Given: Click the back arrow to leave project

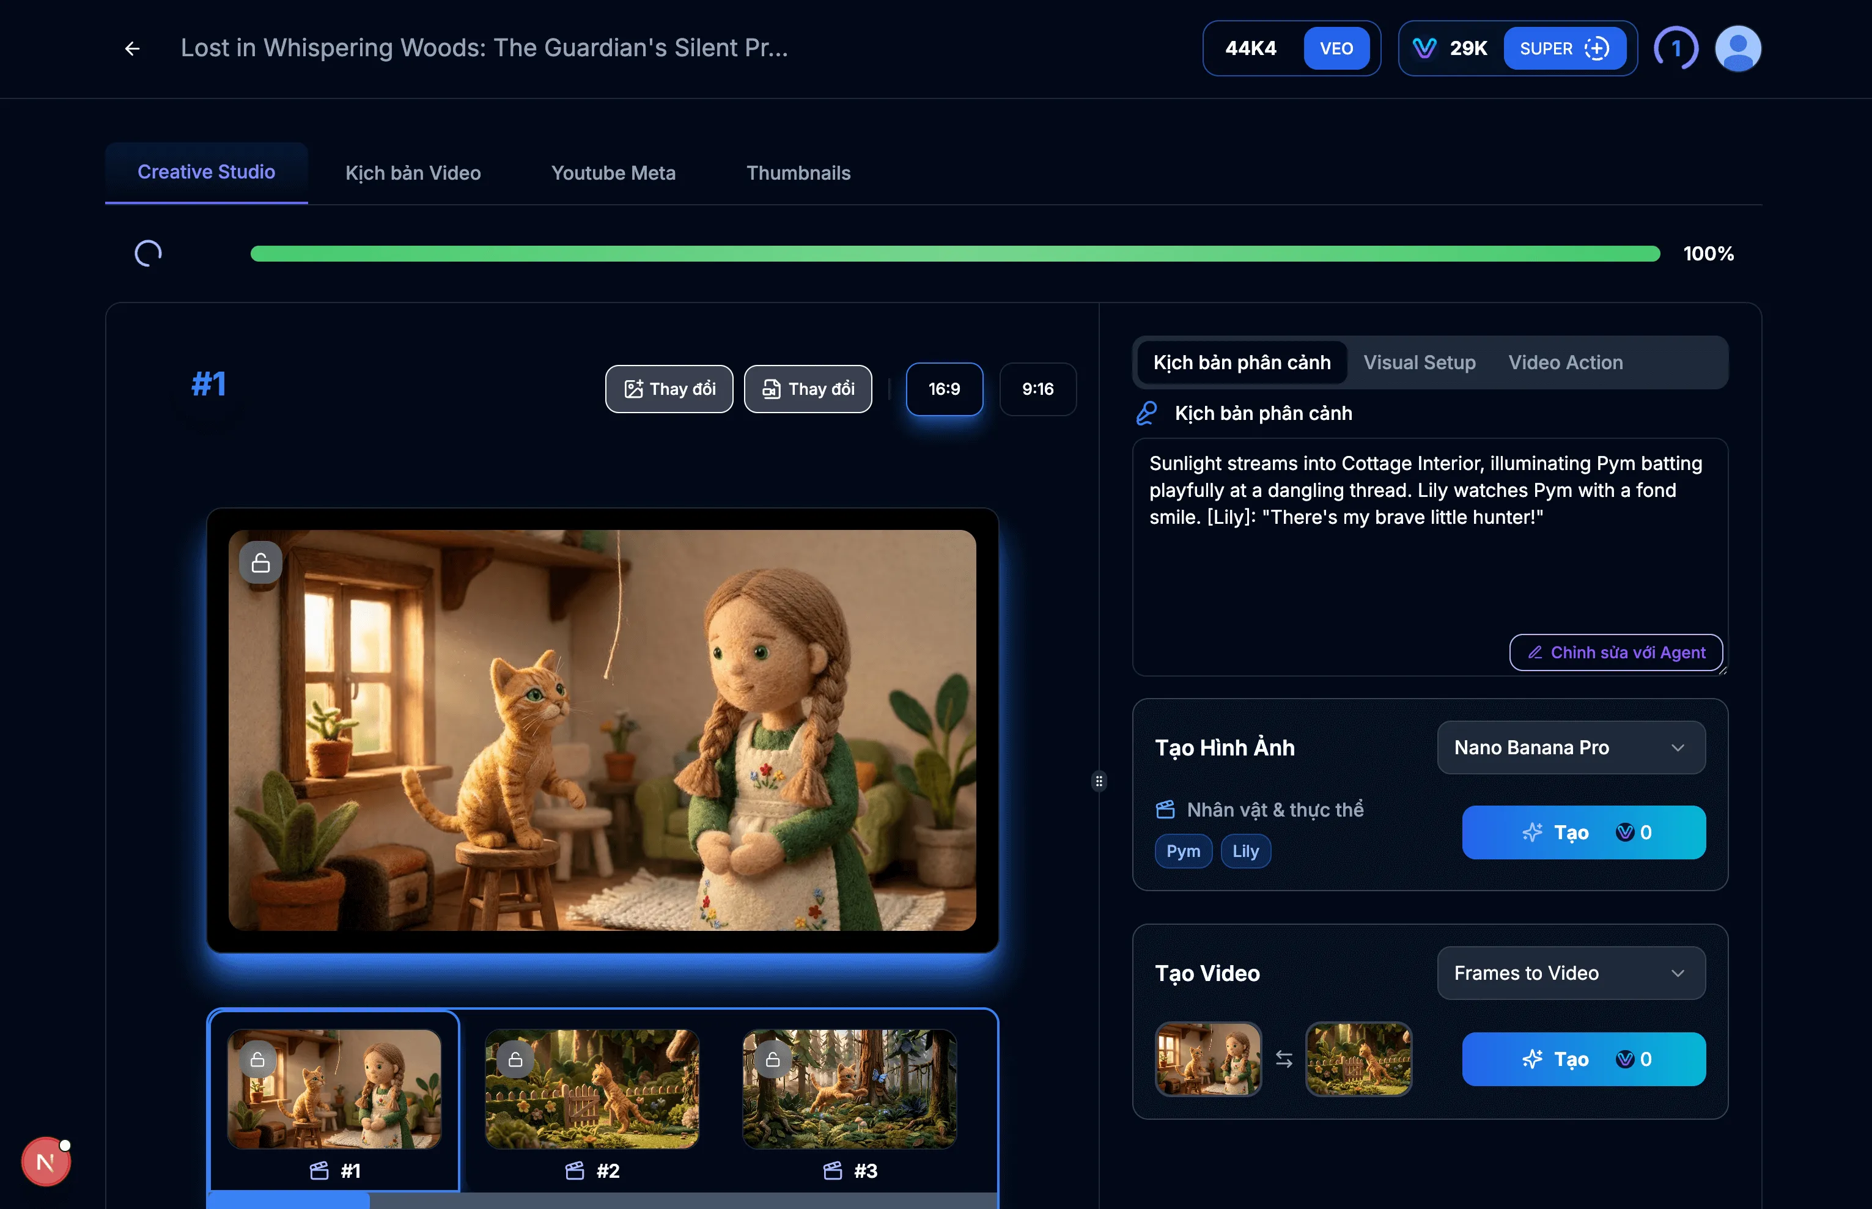Looking at the screenshot, I should [132, 48].
